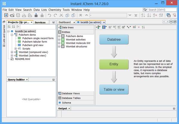Image resolution: width=179 pixels, height=124 pixels.
Task: Switch to the Dashboard tab
Action: [64, 22]
